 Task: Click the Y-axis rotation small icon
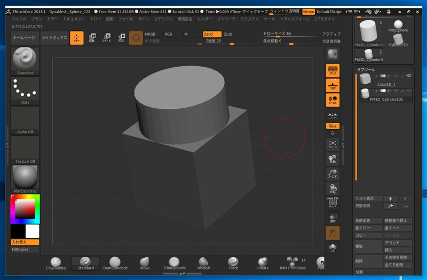click(333, 133)
